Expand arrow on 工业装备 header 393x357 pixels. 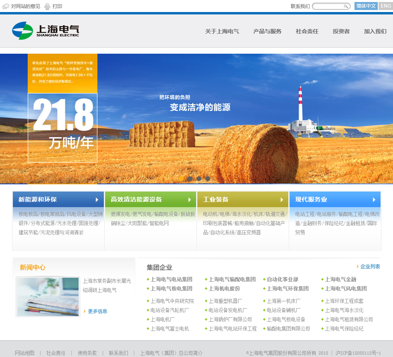point(282,200)
